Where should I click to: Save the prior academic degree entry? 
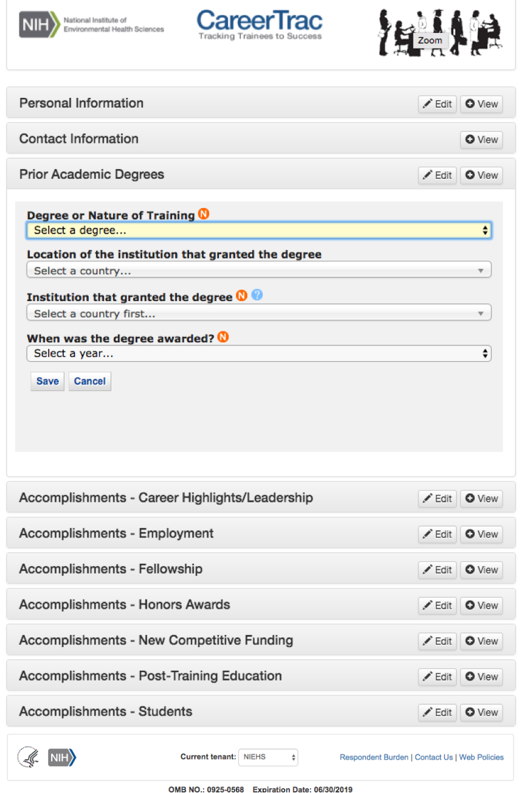pos(47,381)
